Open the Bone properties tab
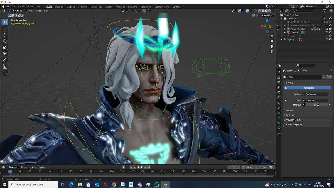The width and height of the screenshot is (334, 188). click(279, 123)
